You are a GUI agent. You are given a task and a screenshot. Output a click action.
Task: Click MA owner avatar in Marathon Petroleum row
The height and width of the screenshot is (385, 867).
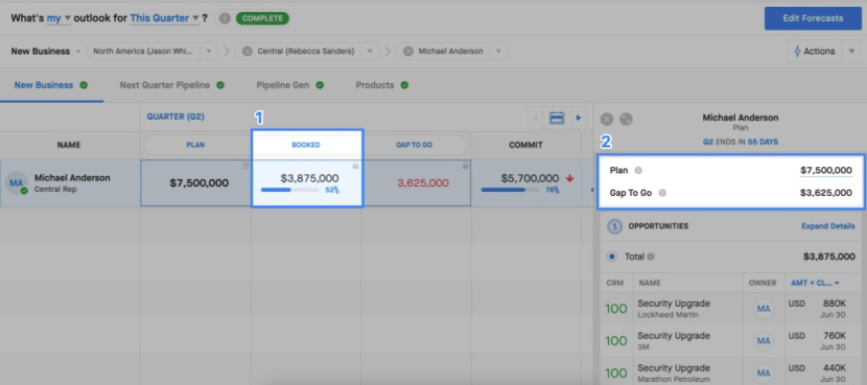point(764,373)
